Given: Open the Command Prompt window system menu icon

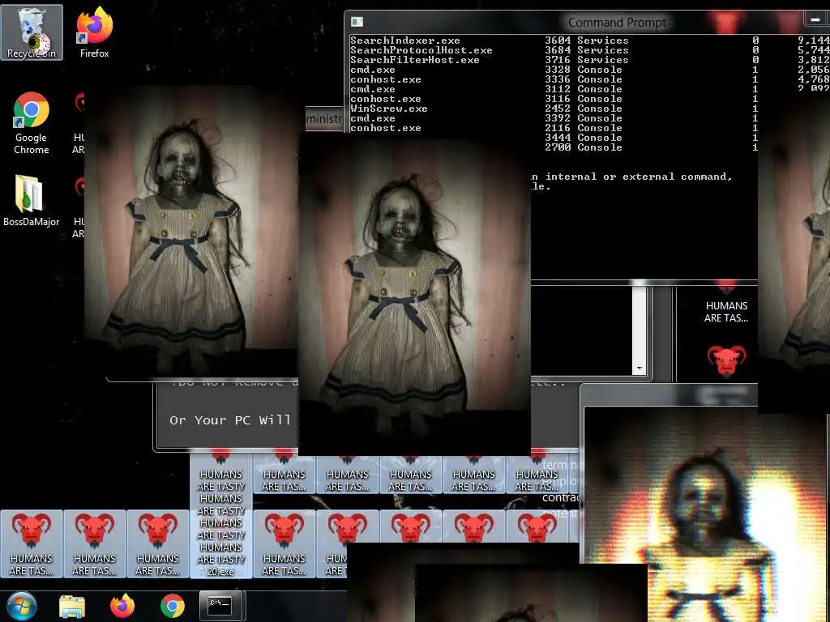Looking at the screenshot, I should tap(357, 22).
